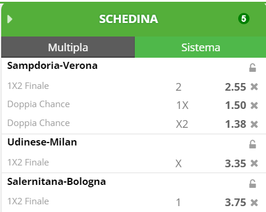Toggle the lock for Udinese-Milan
This screenshot has height=212, width=266.
click(252, 144)
